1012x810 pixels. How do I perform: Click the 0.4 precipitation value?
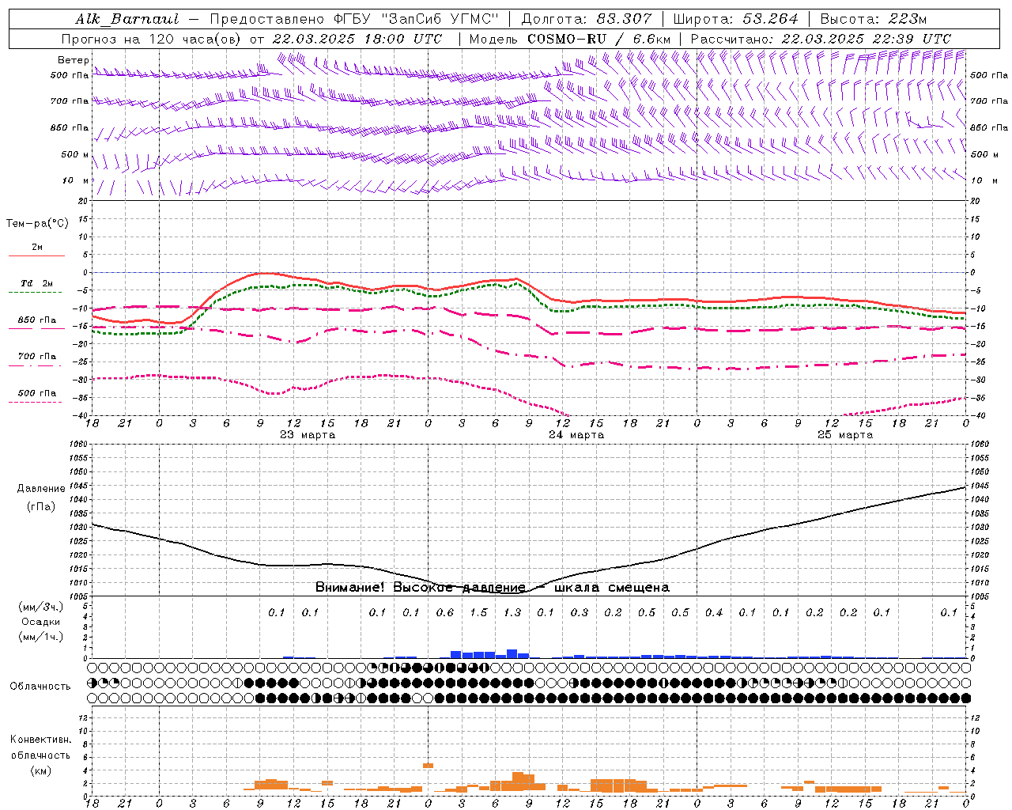tap(714, 612)
